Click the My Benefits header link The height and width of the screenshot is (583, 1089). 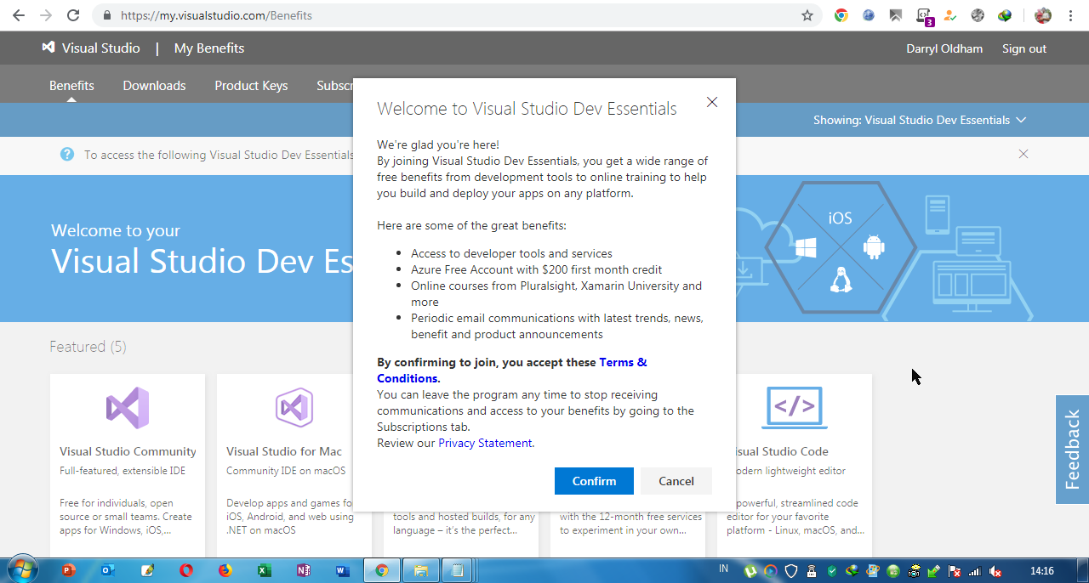(209, 48)
